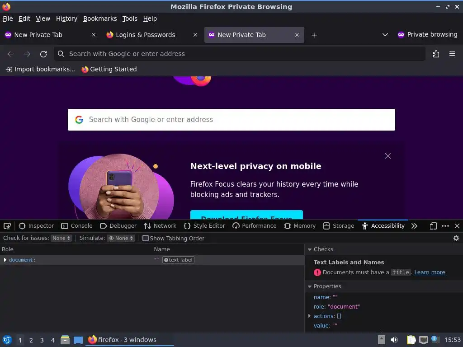Viewport: 463px width, 347px height.
Task: Click the magnifier icon in address bar
Action: point(61,54)
